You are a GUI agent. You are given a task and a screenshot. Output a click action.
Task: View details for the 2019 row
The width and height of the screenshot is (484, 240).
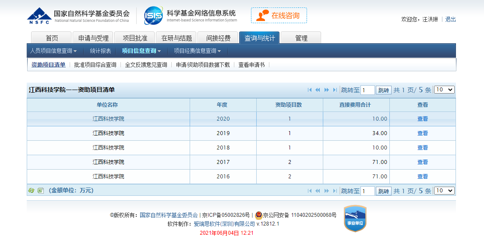[422, 133]
